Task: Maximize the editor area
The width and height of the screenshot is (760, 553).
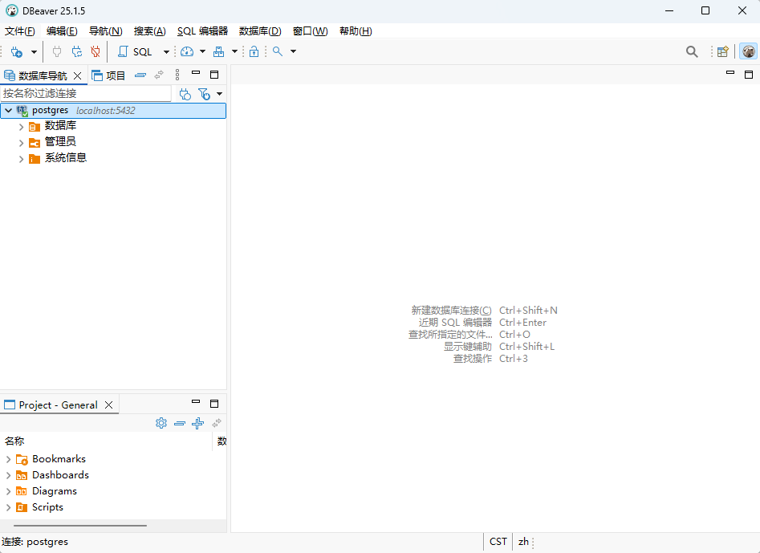Action: [749, 74]
